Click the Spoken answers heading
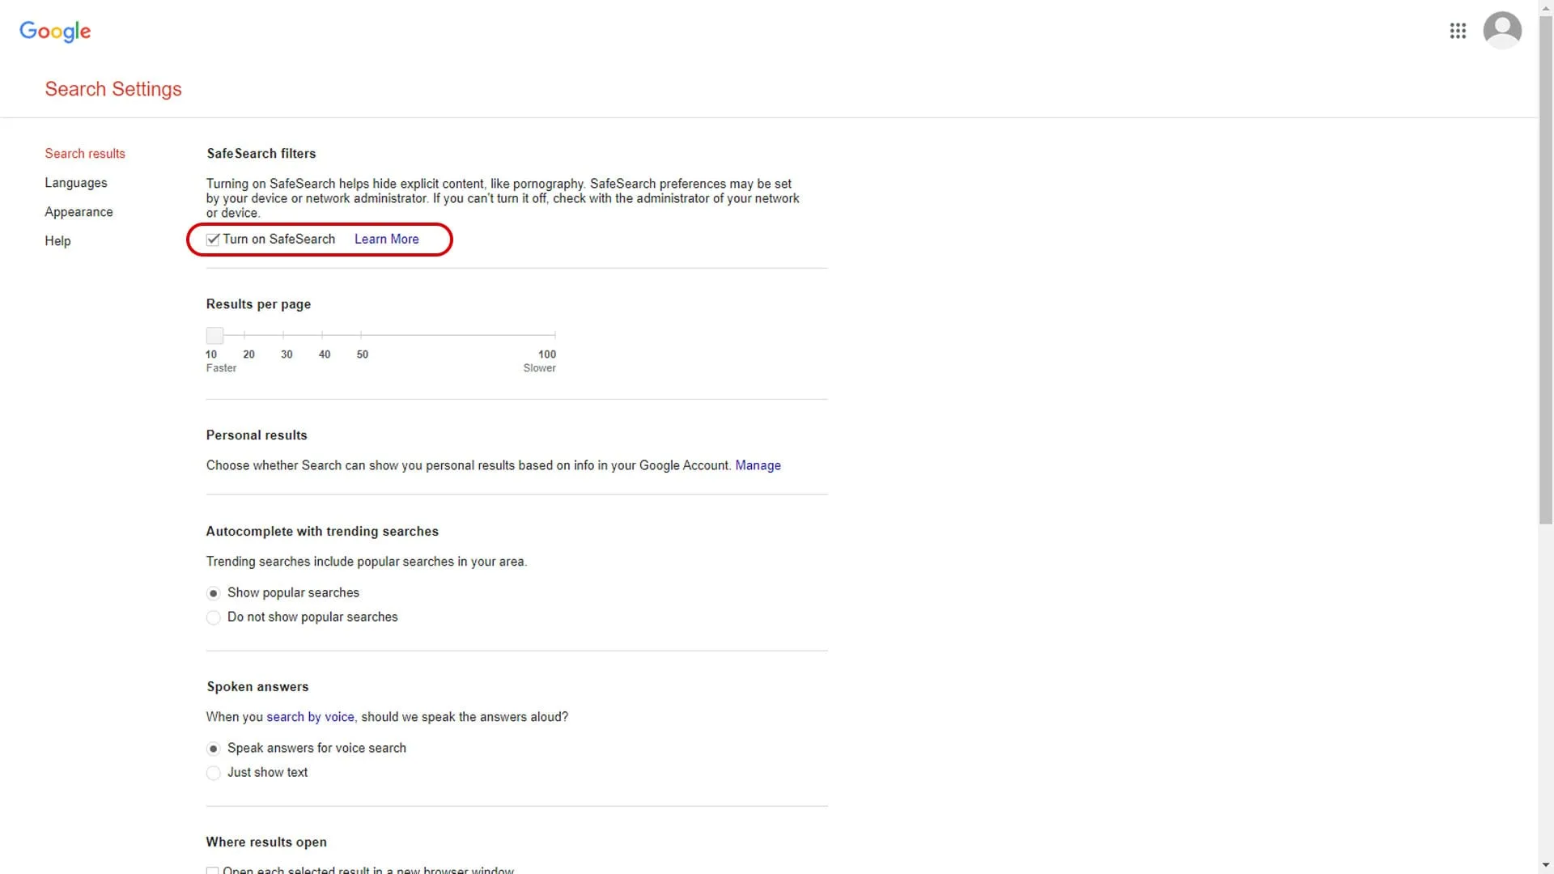 point(257,687)
